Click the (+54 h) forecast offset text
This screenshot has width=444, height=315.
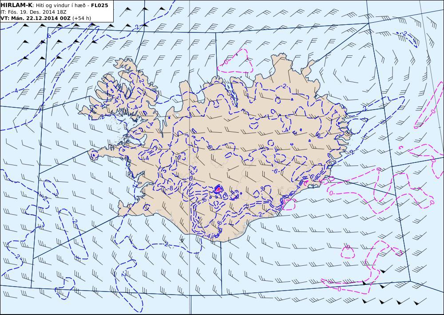tap(82, 18)
